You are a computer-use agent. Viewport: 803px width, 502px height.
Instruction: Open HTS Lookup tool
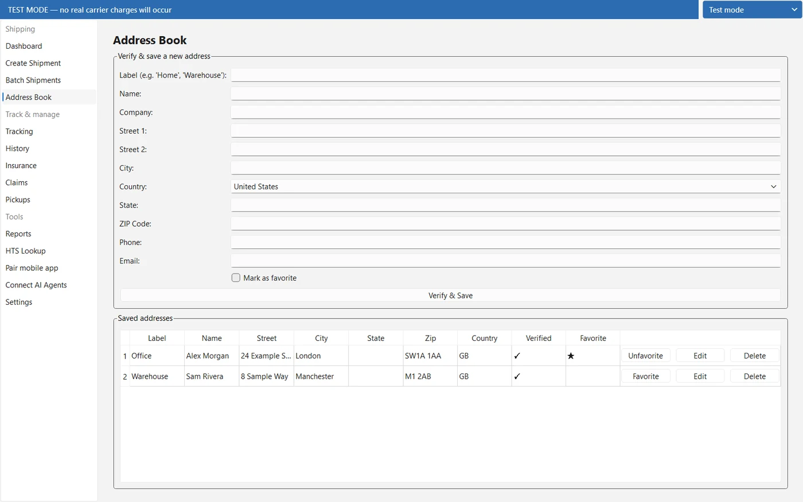point(48,251)
